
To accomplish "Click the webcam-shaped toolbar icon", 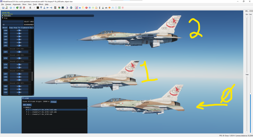I will coord(30,8).
